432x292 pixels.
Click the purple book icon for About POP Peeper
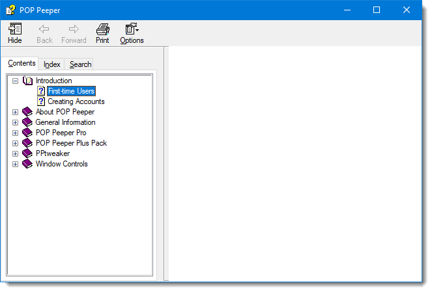[x=27, y=112]
